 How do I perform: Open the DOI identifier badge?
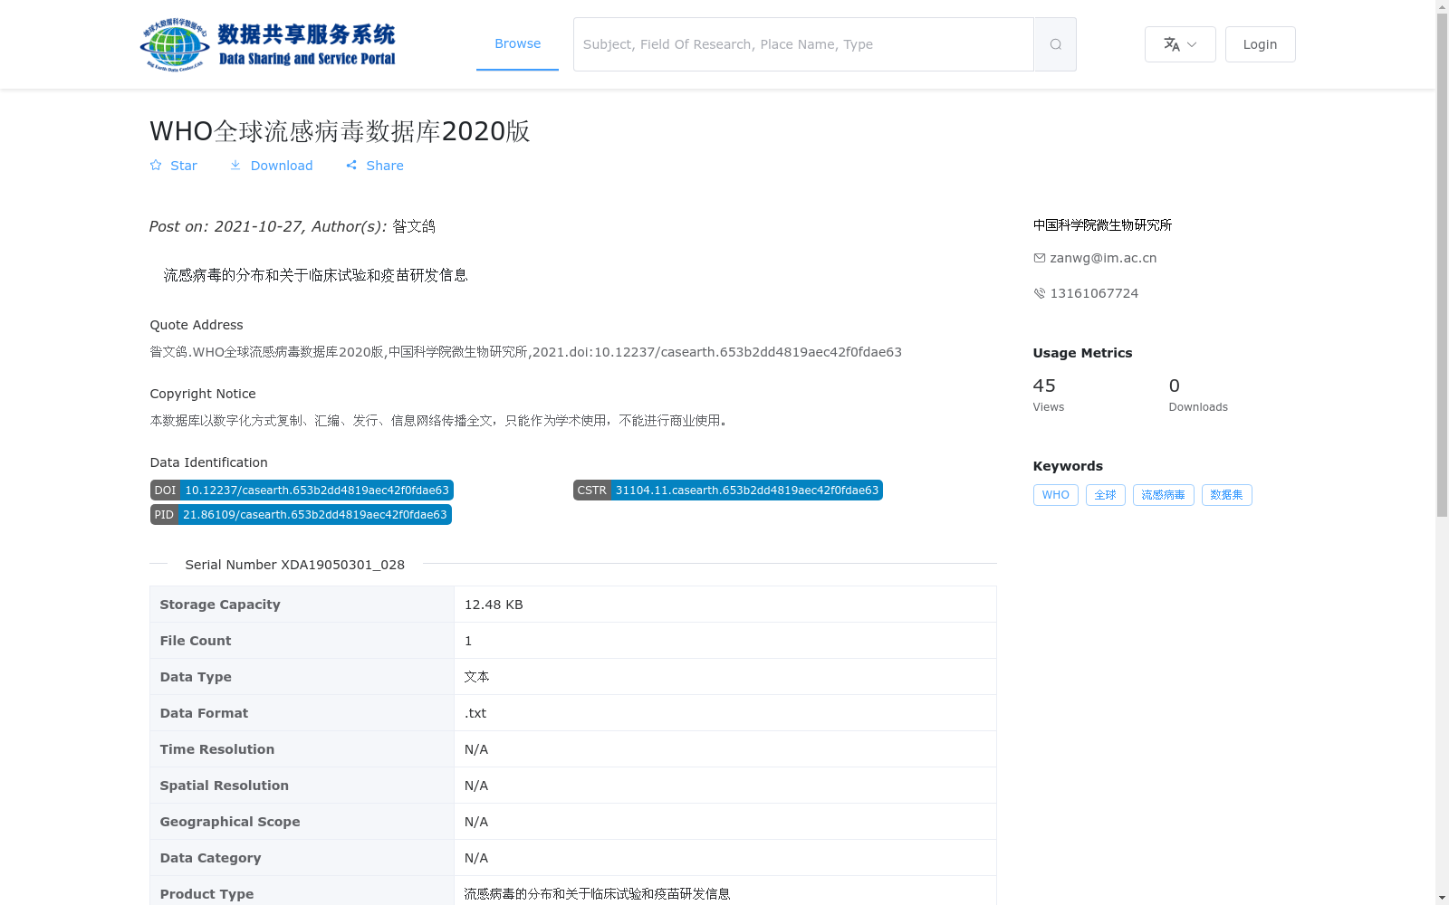302,490
